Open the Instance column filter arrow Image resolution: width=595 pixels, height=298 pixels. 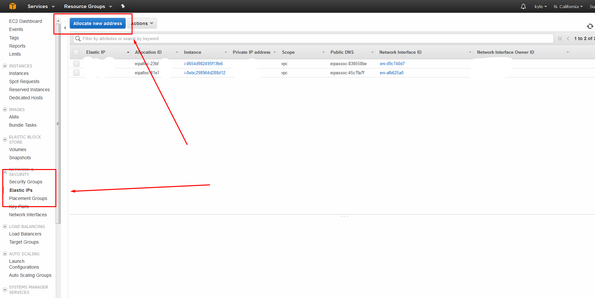point(226,52)
